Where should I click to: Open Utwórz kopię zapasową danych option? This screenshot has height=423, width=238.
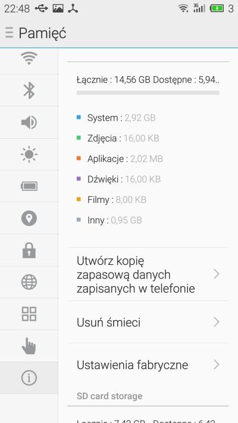[x=148, y=274]
